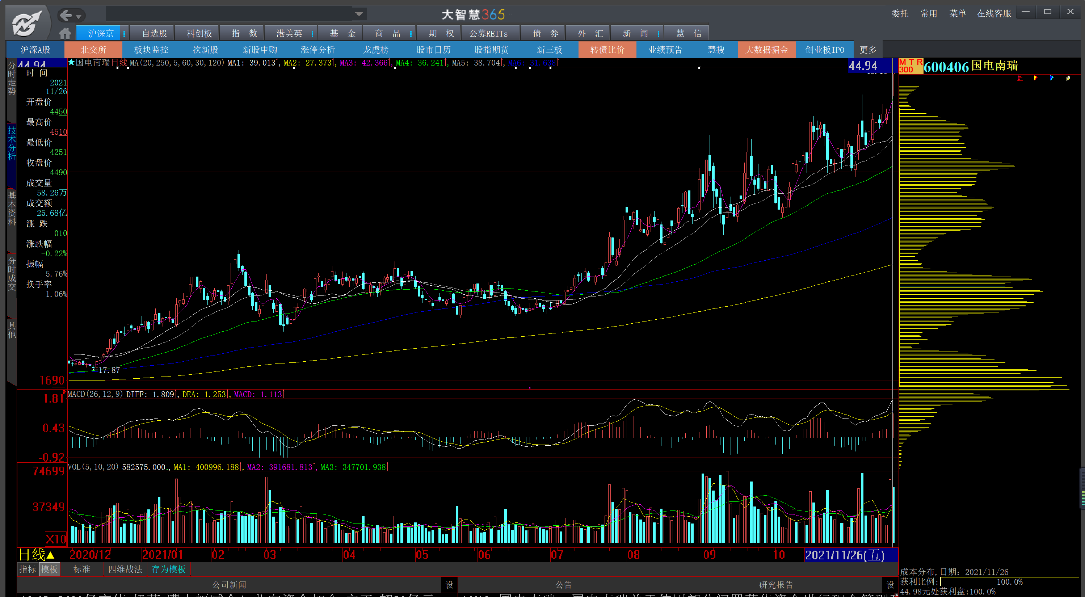Open the 自选股 menu tab

click(x=155, y=33)
